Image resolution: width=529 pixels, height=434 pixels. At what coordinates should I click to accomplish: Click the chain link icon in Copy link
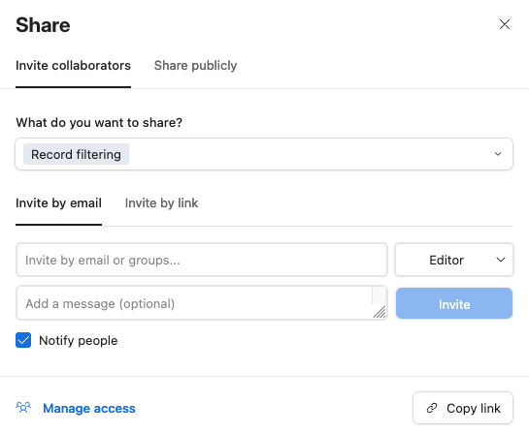click(432, 408)
